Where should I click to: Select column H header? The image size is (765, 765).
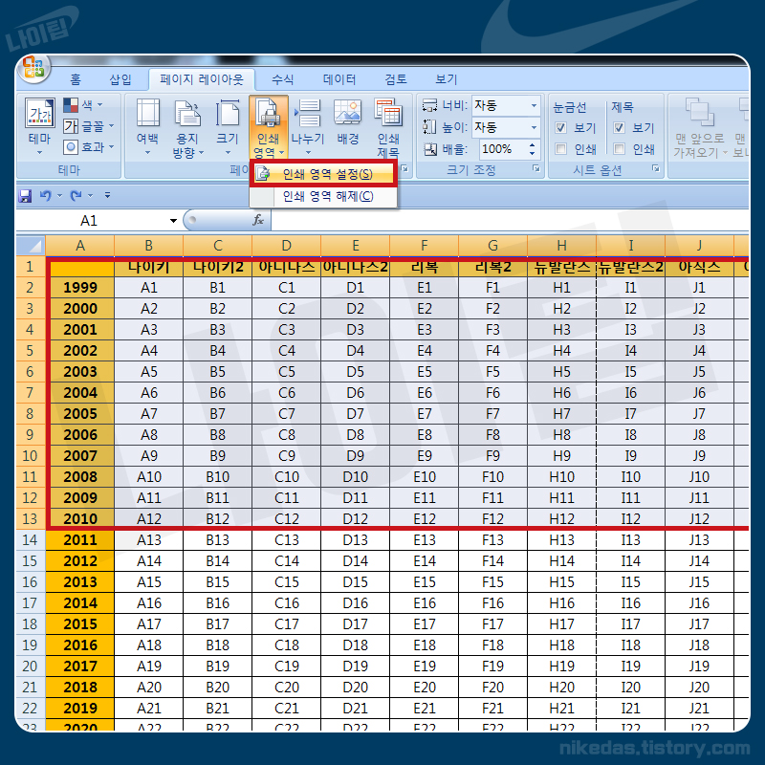[x=561, y=246]
